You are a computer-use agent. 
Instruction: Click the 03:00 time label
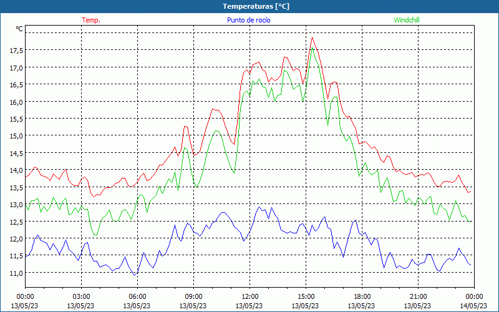81,297
